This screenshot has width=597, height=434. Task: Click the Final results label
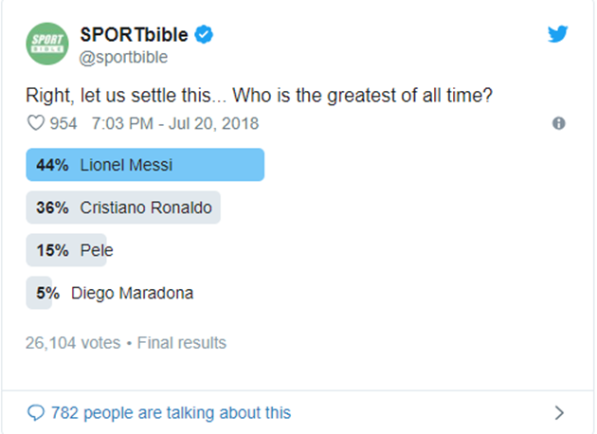[182, 342]
